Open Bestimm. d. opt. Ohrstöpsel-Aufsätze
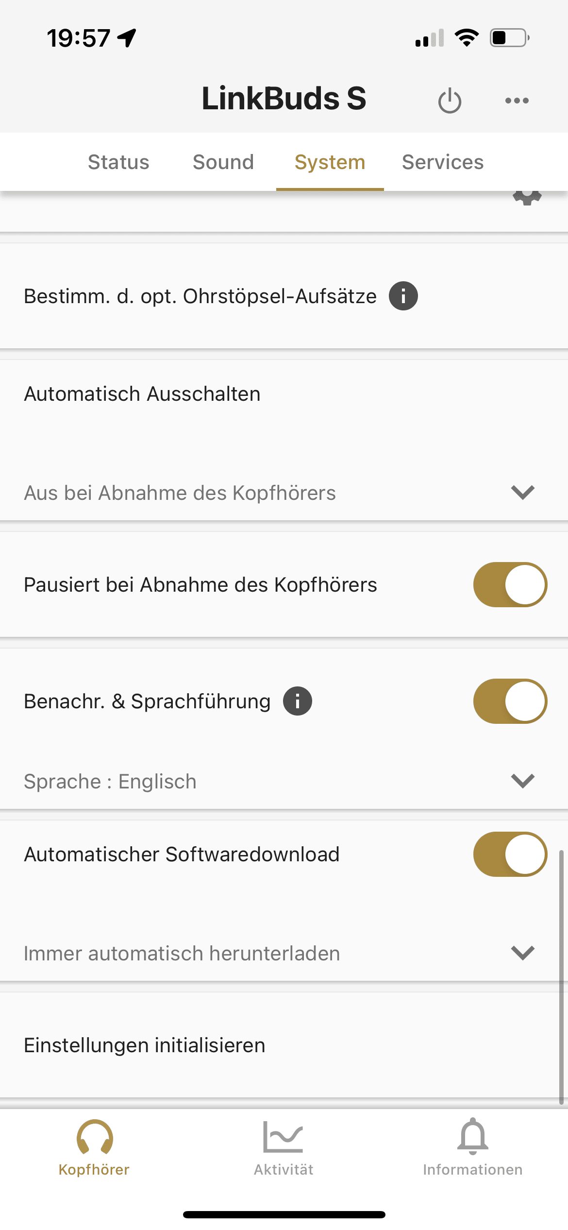568x1230 pixels. (x=200, y=296)
